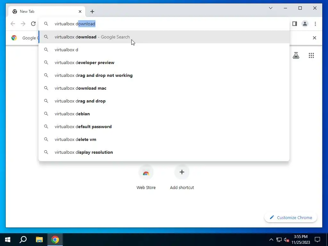Open the muted volume tray icon
Screen dimensions: 328x246
pyautogui.click(x=286, y=240)
